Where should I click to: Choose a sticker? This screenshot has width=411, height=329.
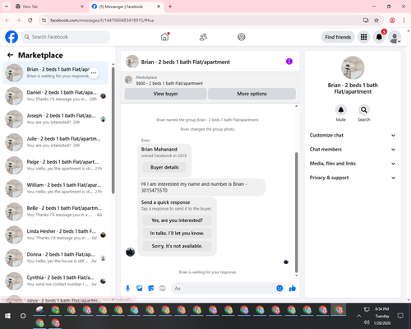pos(151,288)
